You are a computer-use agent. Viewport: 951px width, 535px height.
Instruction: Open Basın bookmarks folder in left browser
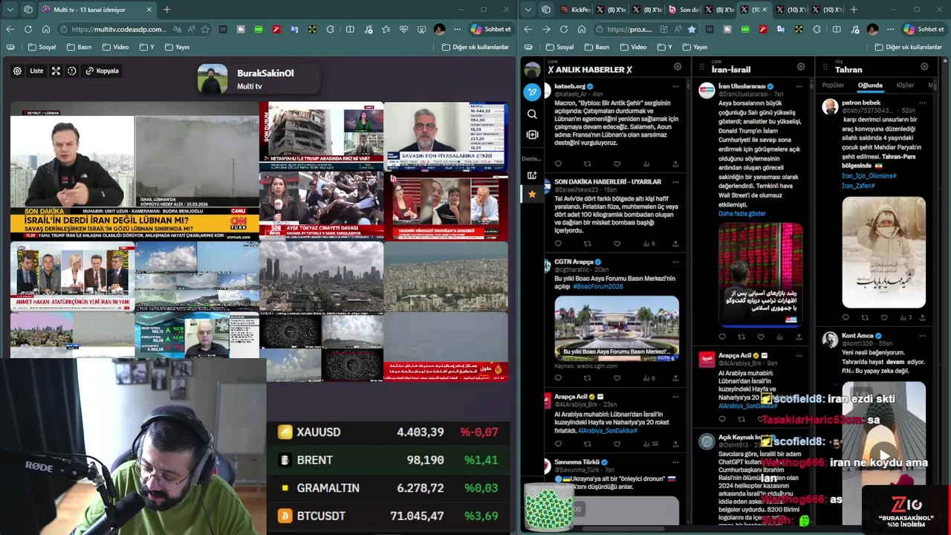tap(79, 47)
